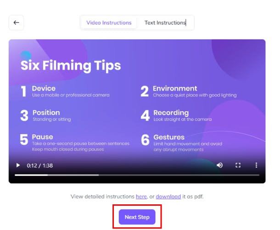The height and width of the screenshot is (230, 280).
Task: Play the Six Filming Tips video
Action: point(18,165)
